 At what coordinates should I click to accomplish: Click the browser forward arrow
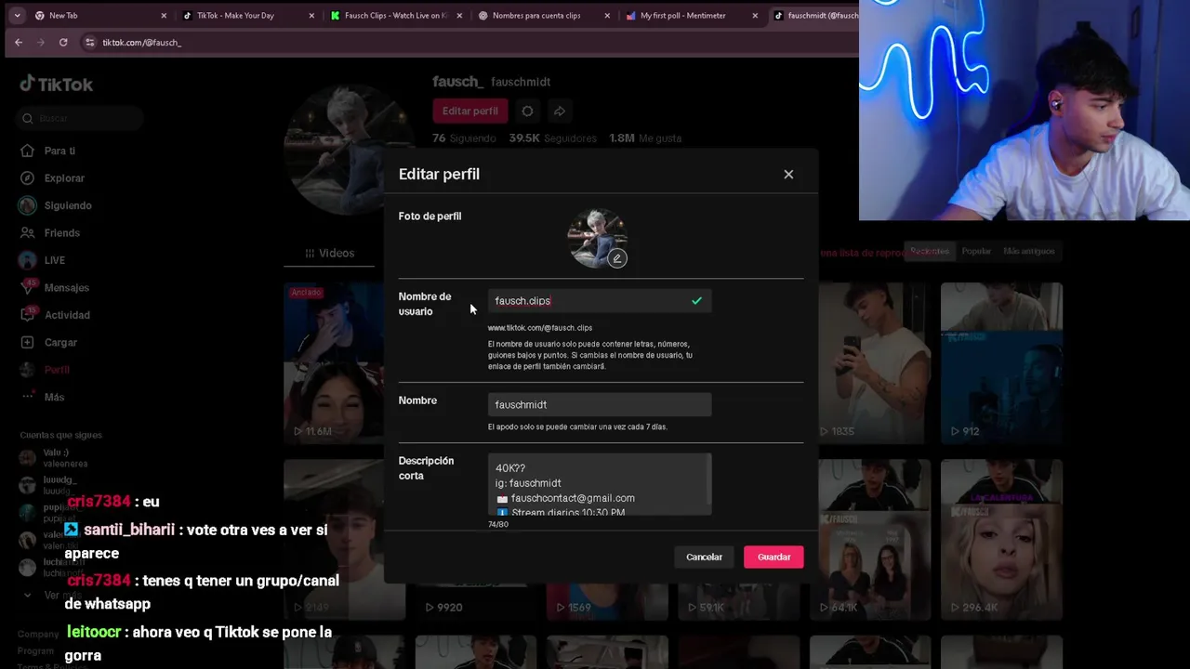pyautogui.click(x=41, y=42)
